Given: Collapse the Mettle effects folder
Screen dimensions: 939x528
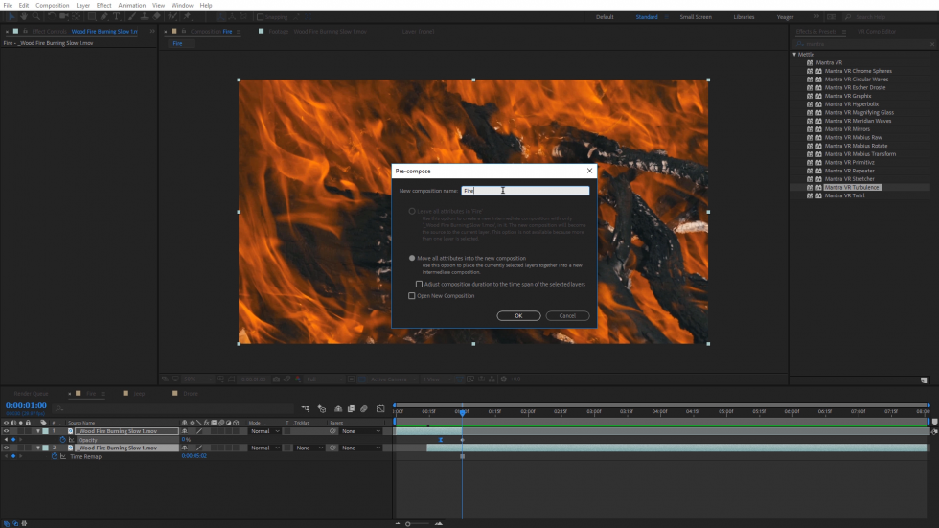Looking at the screenshot, I should click(795, 55).
